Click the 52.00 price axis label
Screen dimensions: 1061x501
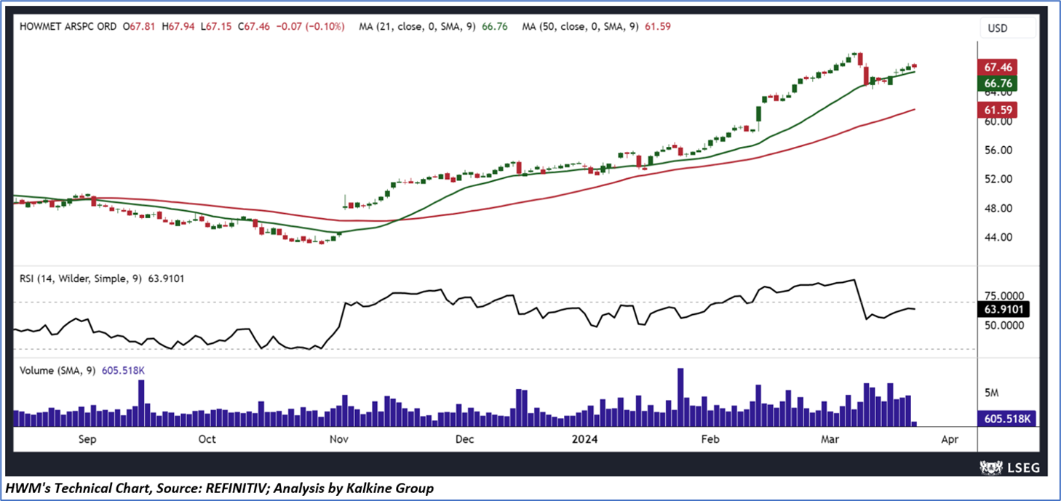[x=997, y=180]
